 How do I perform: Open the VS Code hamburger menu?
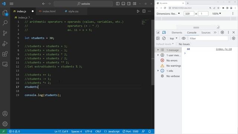(x=12, y=4)
